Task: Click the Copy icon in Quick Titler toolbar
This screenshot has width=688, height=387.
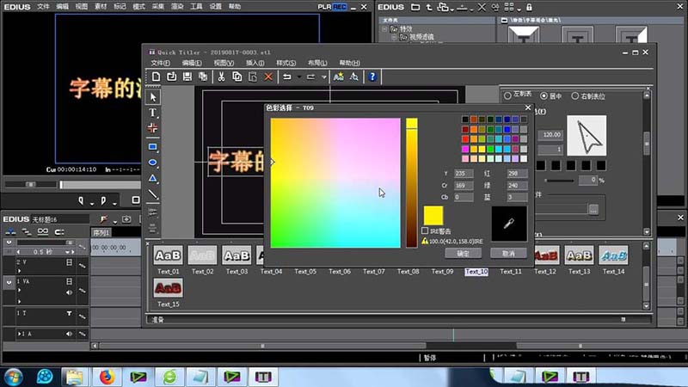Action: (237, 77)
